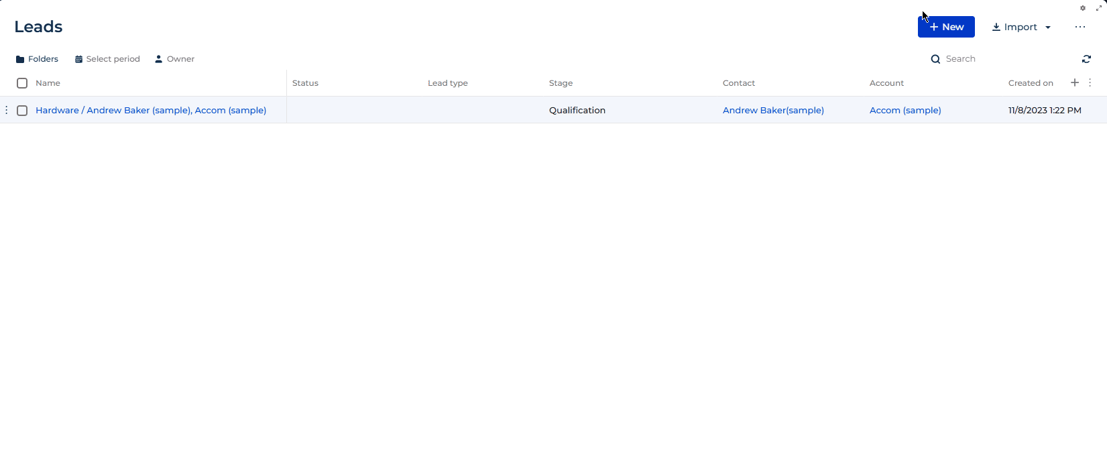Refresh the leads list
Image resolution: width=1107 pixels, height=472 pixels.
coord(1086,59)
